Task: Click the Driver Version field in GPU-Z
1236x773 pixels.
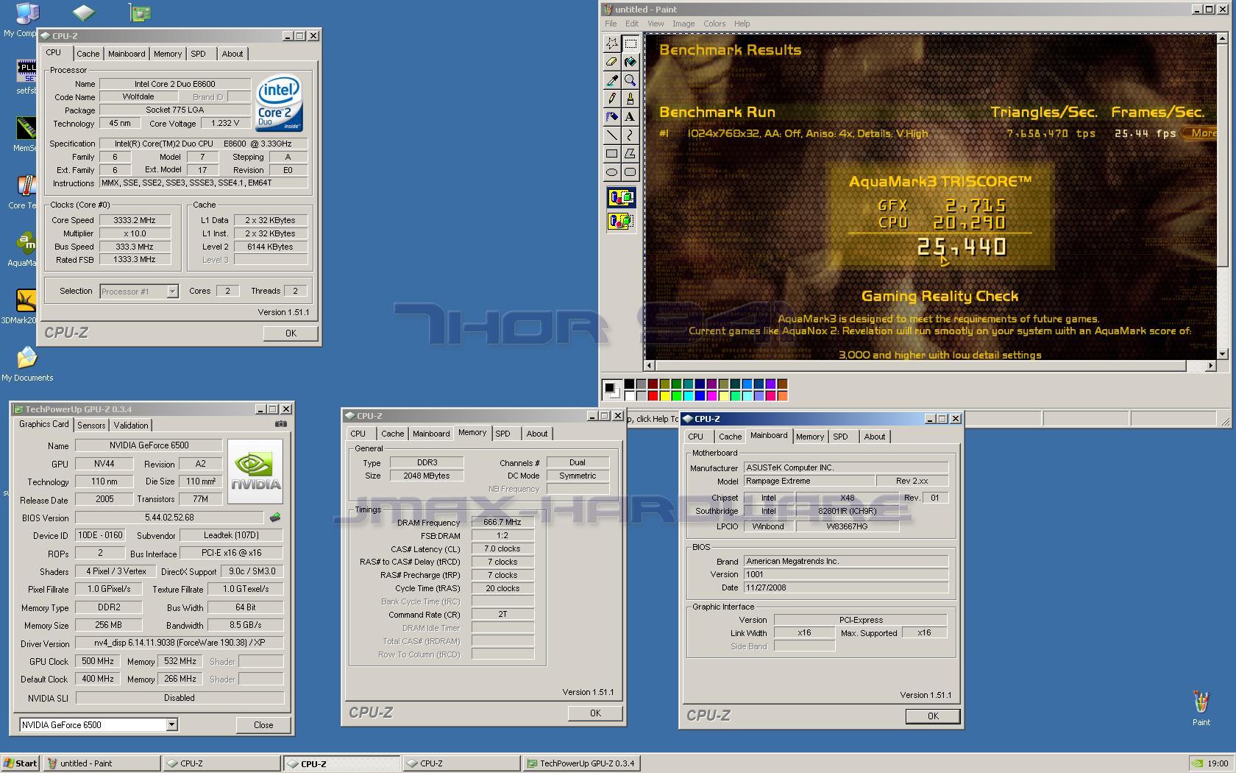Action: click(x=180, y=643)
